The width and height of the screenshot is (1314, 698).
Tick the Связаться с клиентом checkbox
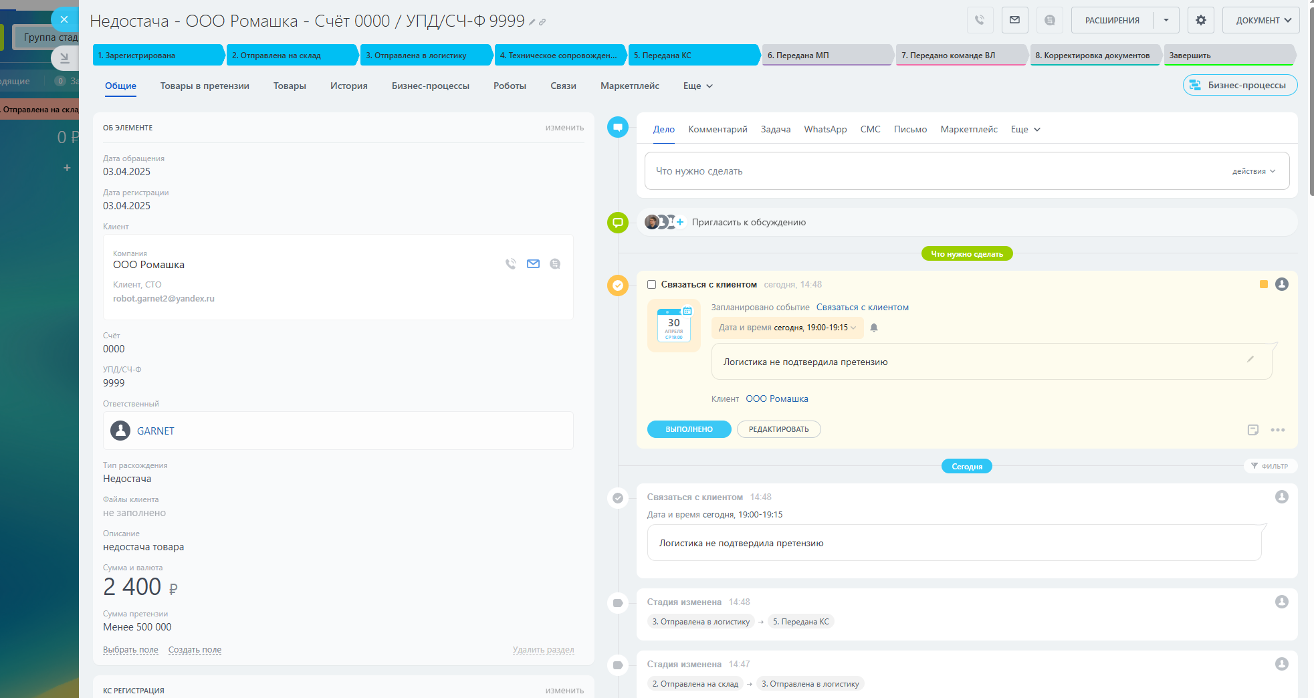pos(652,285)
